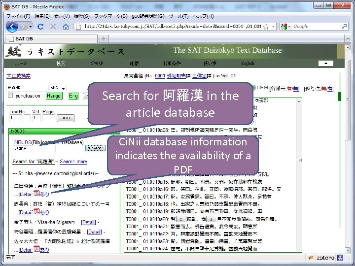Screen dimensions: 355x266
Task: Click the Page input field
Action: tap(49, 118)
